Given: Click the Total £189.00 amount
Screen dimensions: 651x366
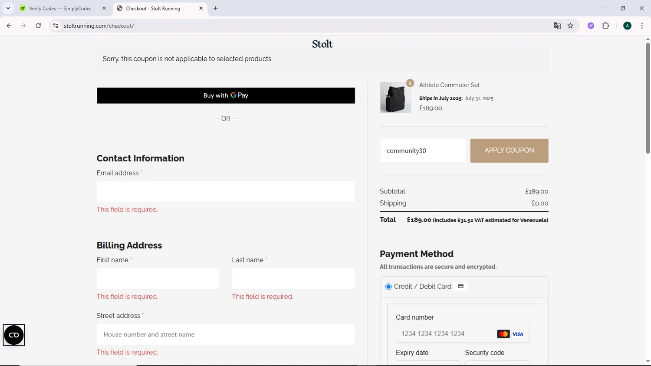Looking at the screenshot, I should [x=419, y=220].
